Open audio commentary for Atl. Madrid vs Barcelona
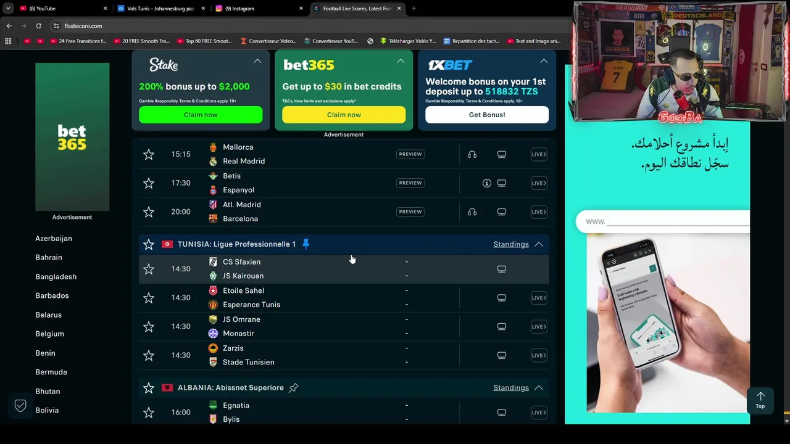 (x=472, y=212)
